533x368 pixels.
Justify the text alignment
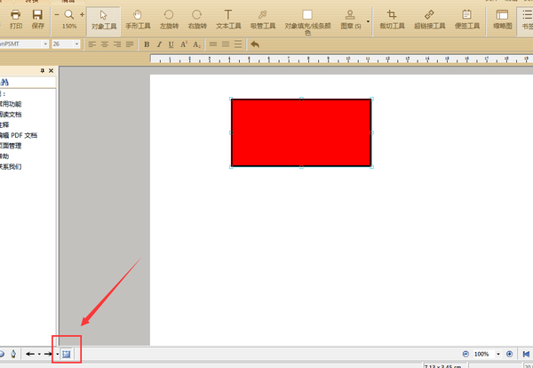click(130, 44)
